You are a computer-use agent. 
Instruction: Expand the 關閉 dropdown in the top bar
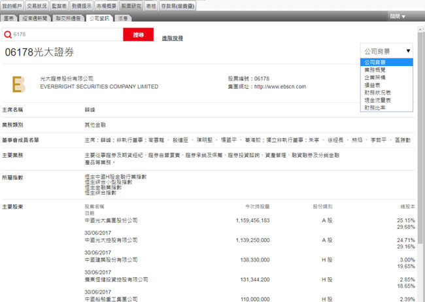tap(398, 16)
